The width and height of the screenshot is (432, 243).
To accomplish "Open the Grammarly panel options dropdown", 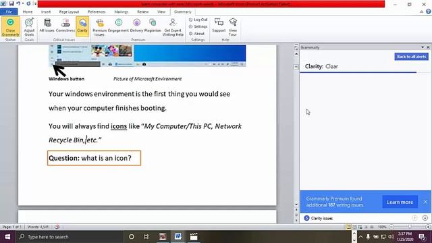I will pos(423,47).
